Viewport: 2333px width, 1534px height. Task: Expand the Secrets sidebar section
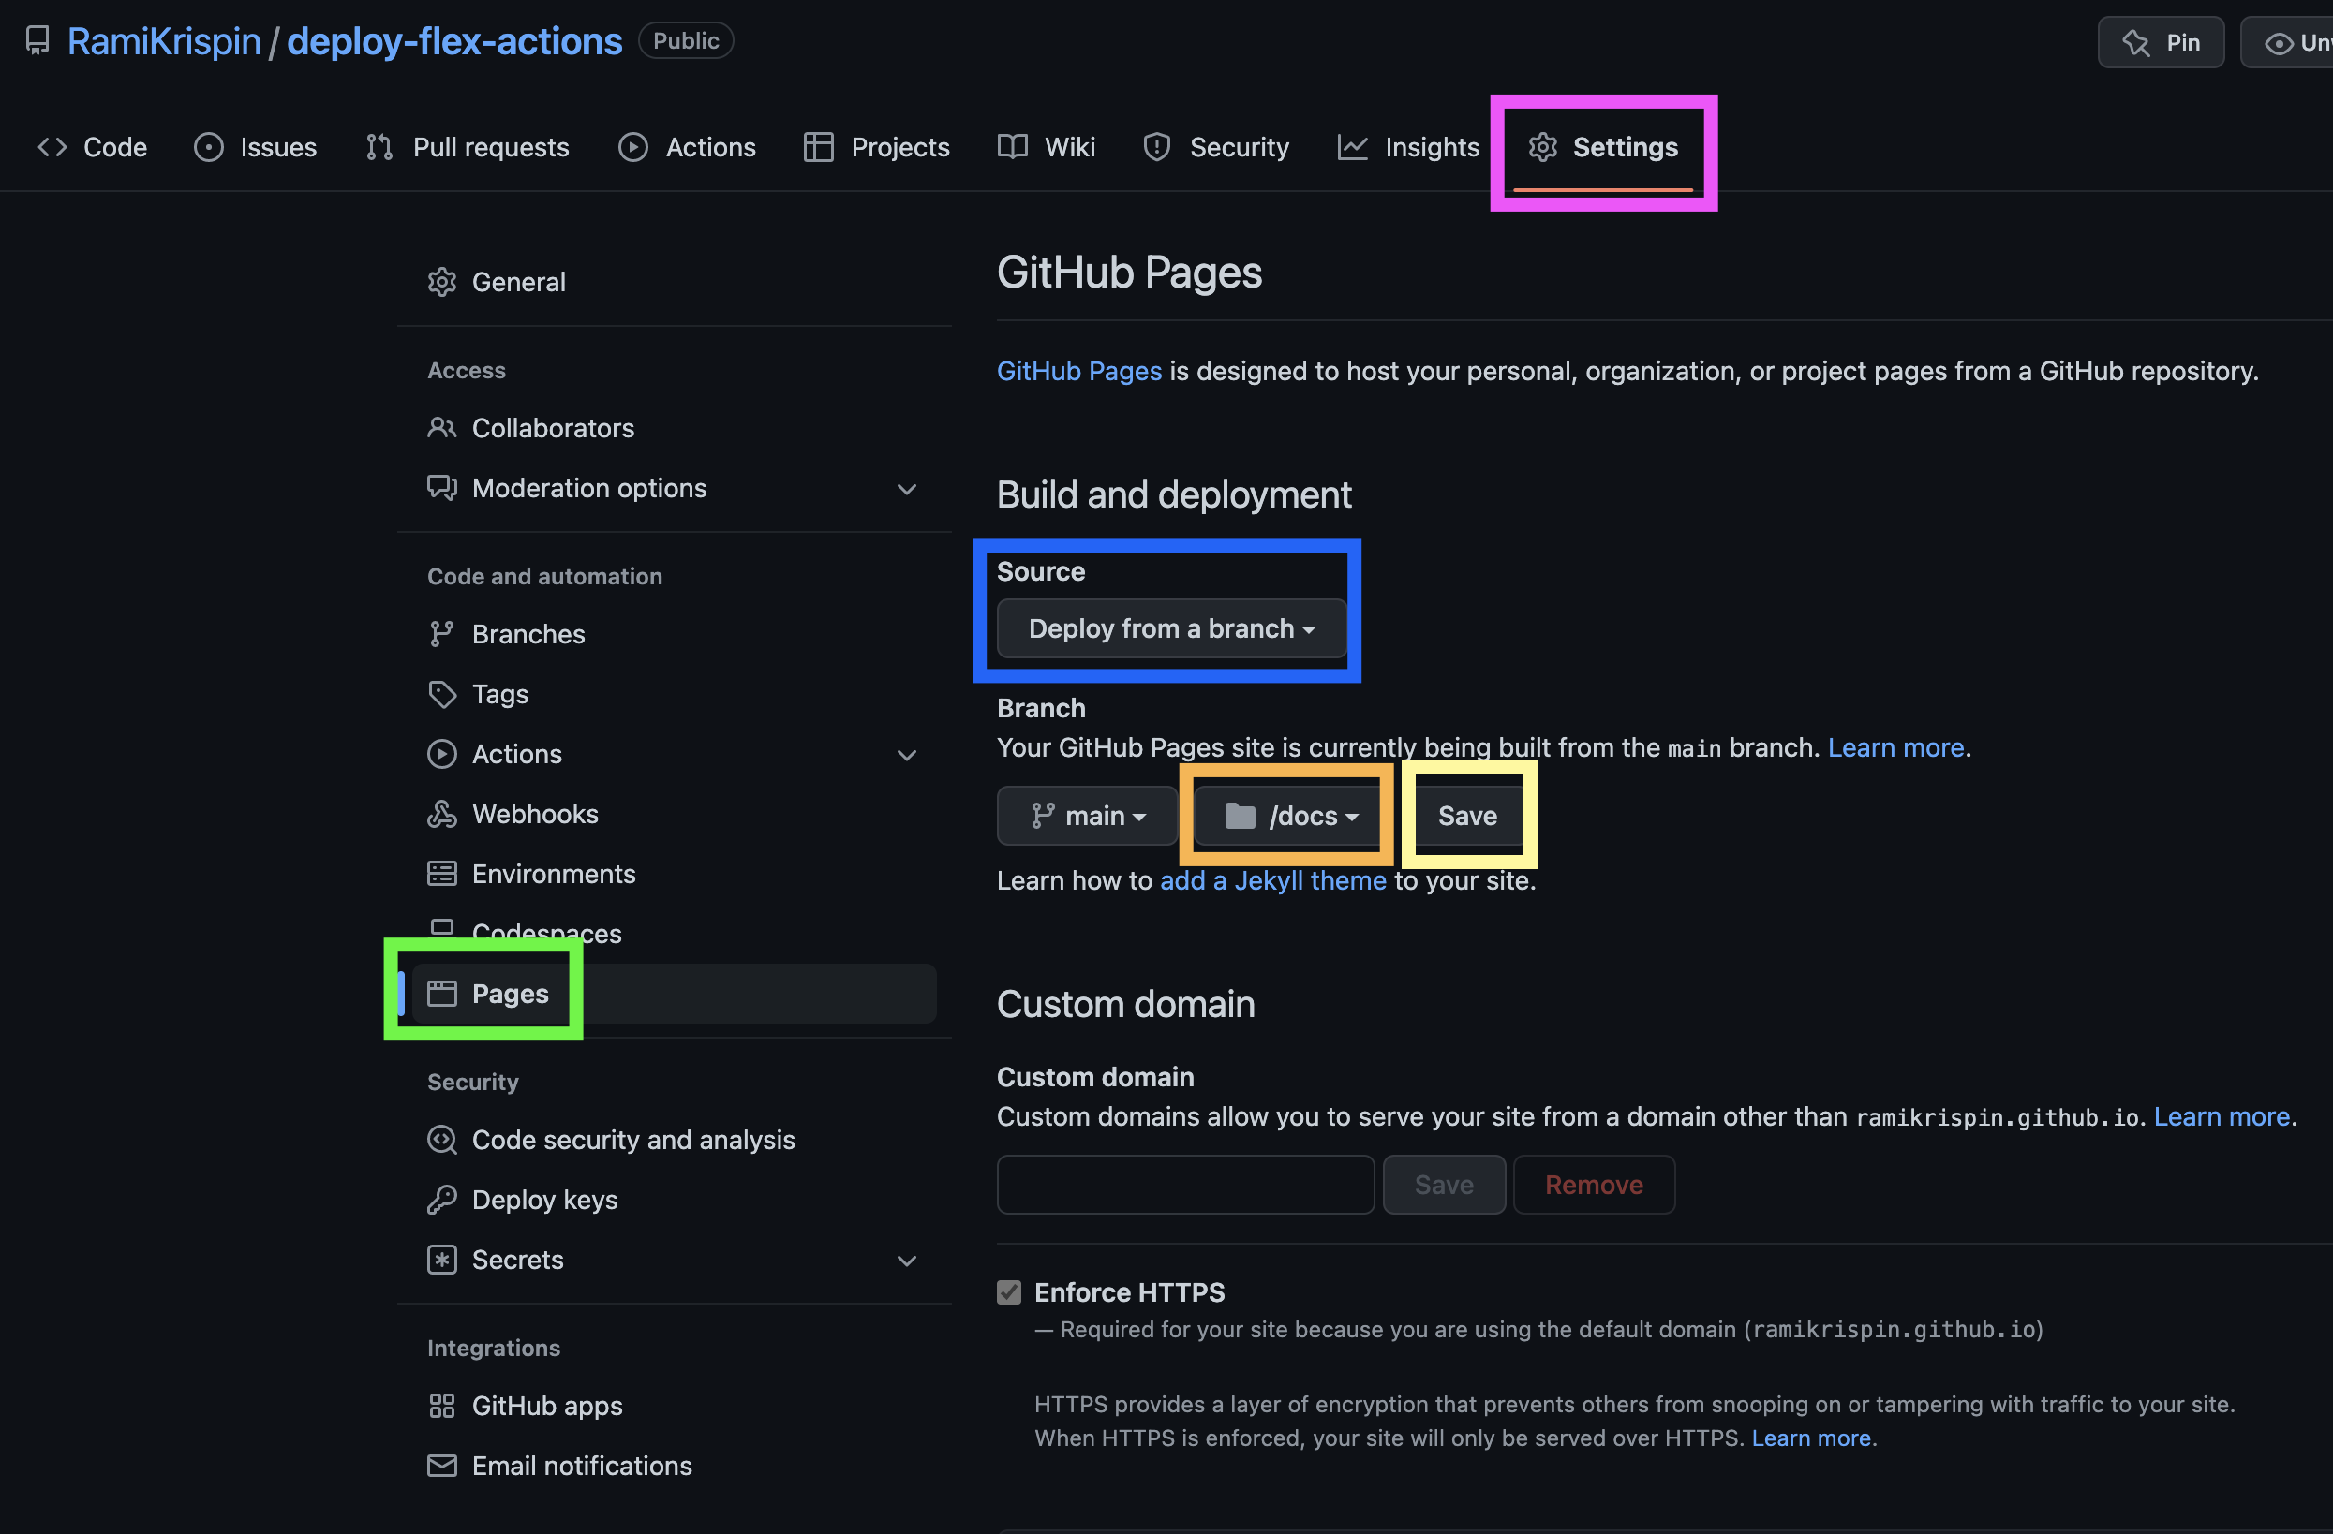907,1261
